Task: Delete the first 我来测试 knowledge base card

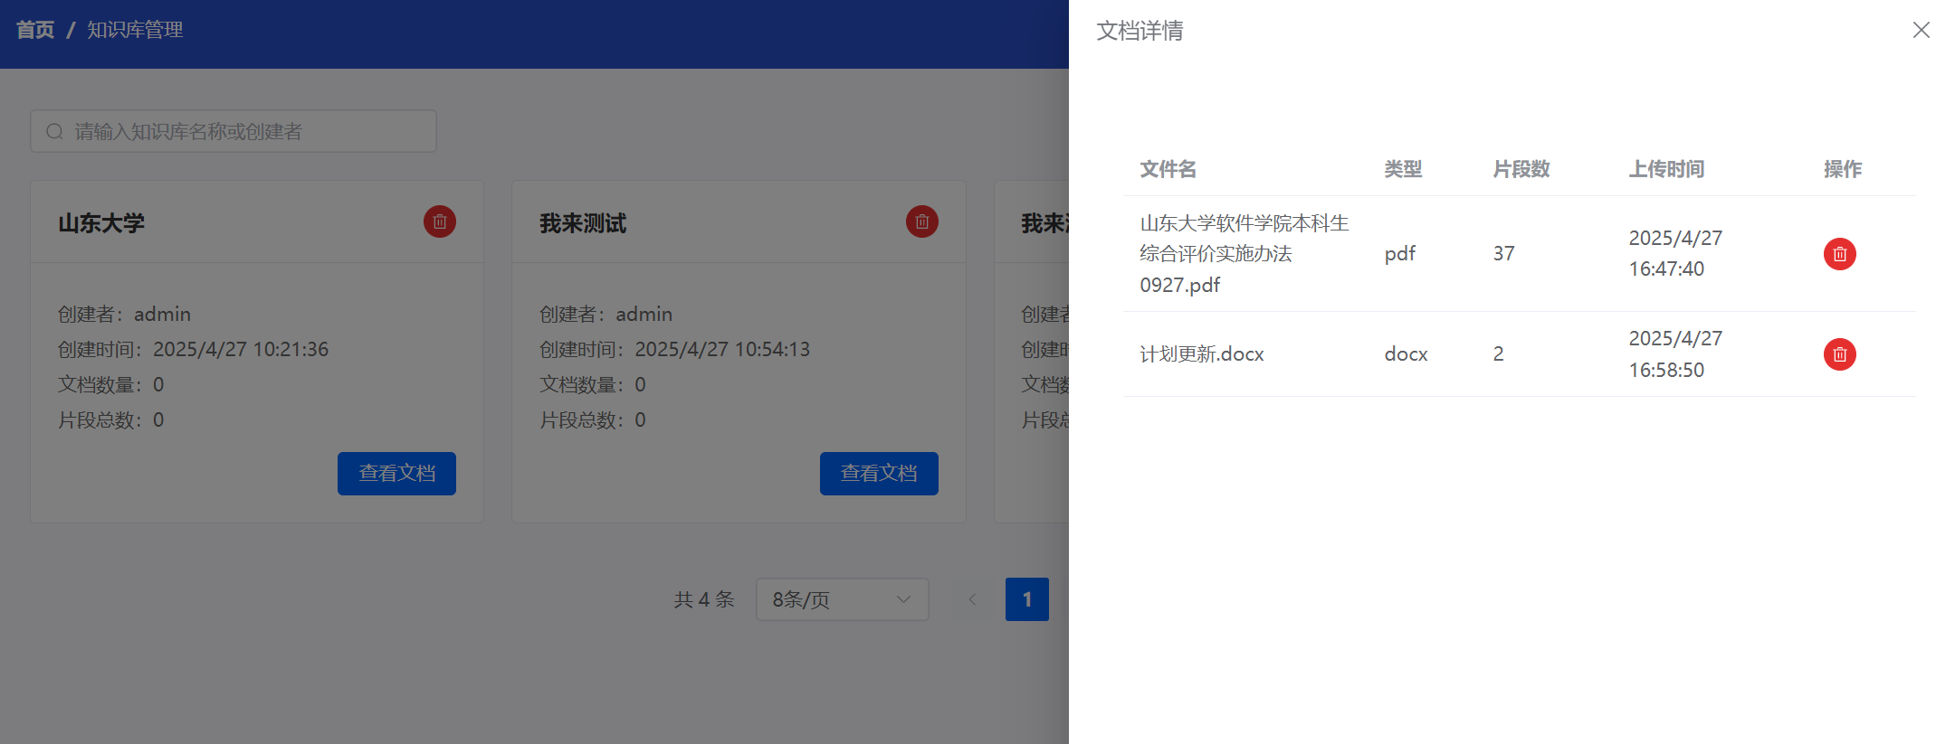Action: (x=922, y=221)
